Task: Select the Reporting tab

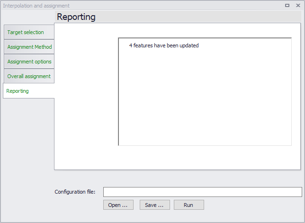Action: [28, 91]
